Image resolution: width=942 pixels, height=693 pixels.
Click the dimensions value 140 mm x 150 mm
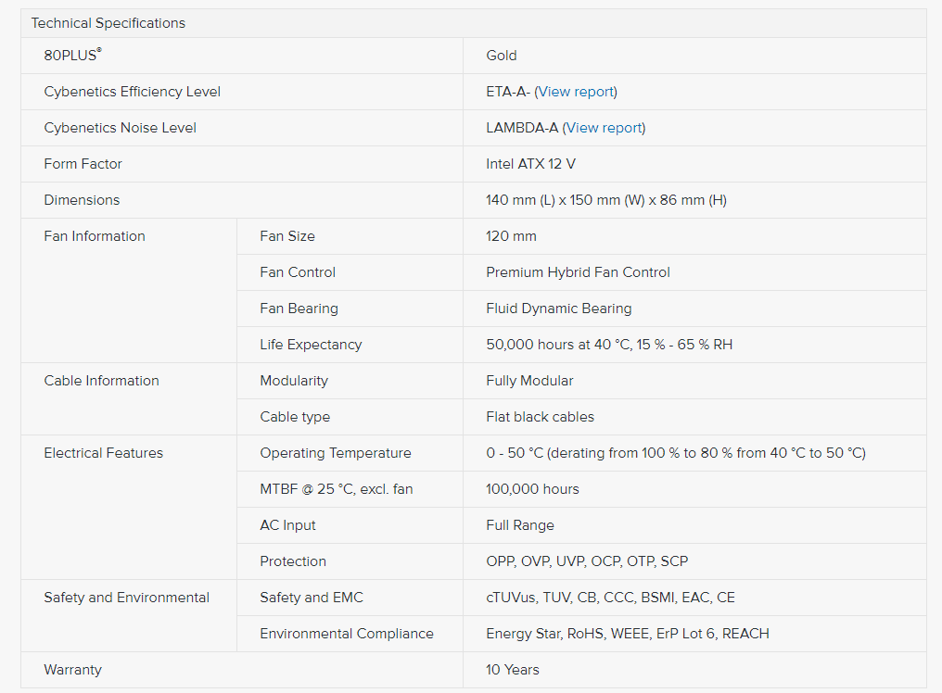point(605,200)
